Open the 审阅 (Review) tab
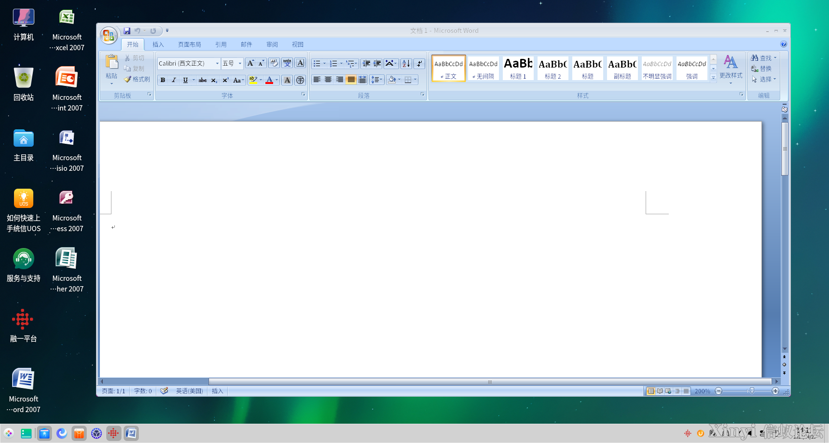This screenshot has height=443, width=829. coord(272,44)
